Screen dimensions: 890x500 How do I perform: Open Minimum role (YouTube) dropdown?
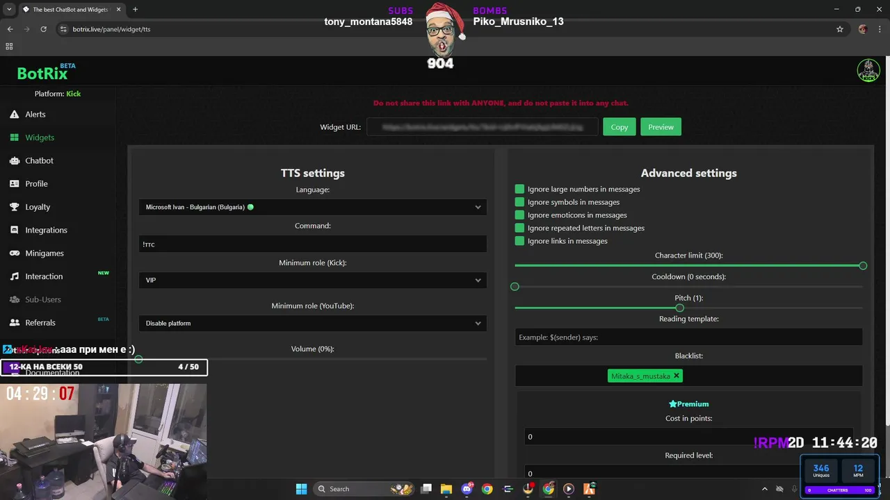point(313,323)
